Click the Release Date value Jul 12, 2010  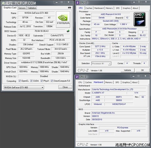coord(25,26)
